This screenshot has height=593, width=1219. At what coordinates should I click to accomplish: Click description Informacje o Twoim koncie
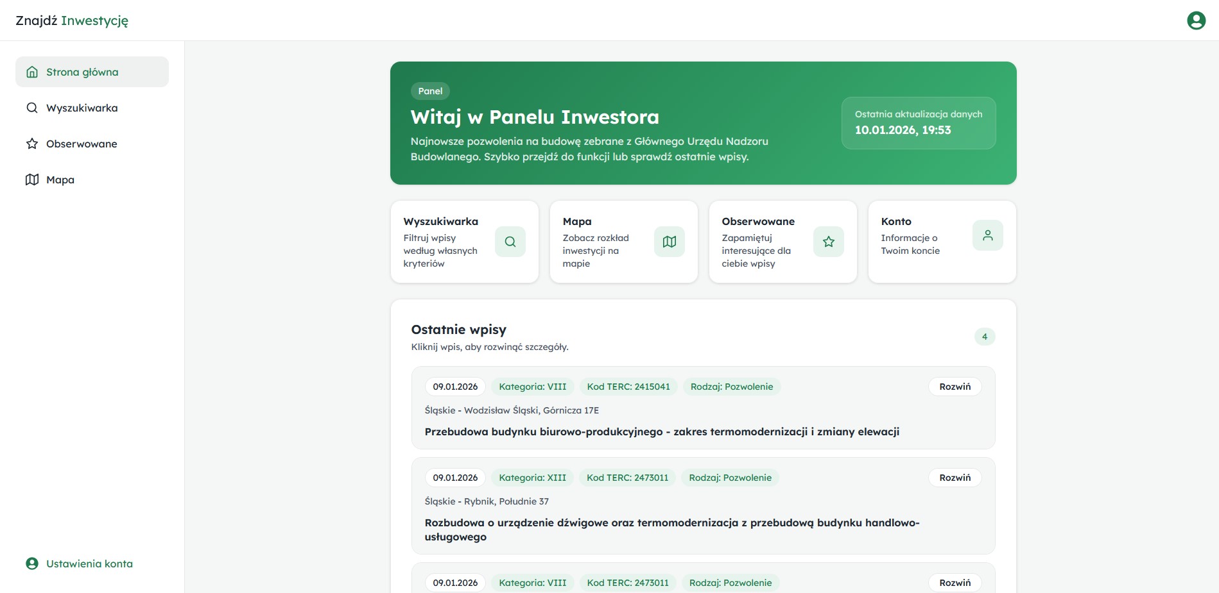[x=910, y=244]
